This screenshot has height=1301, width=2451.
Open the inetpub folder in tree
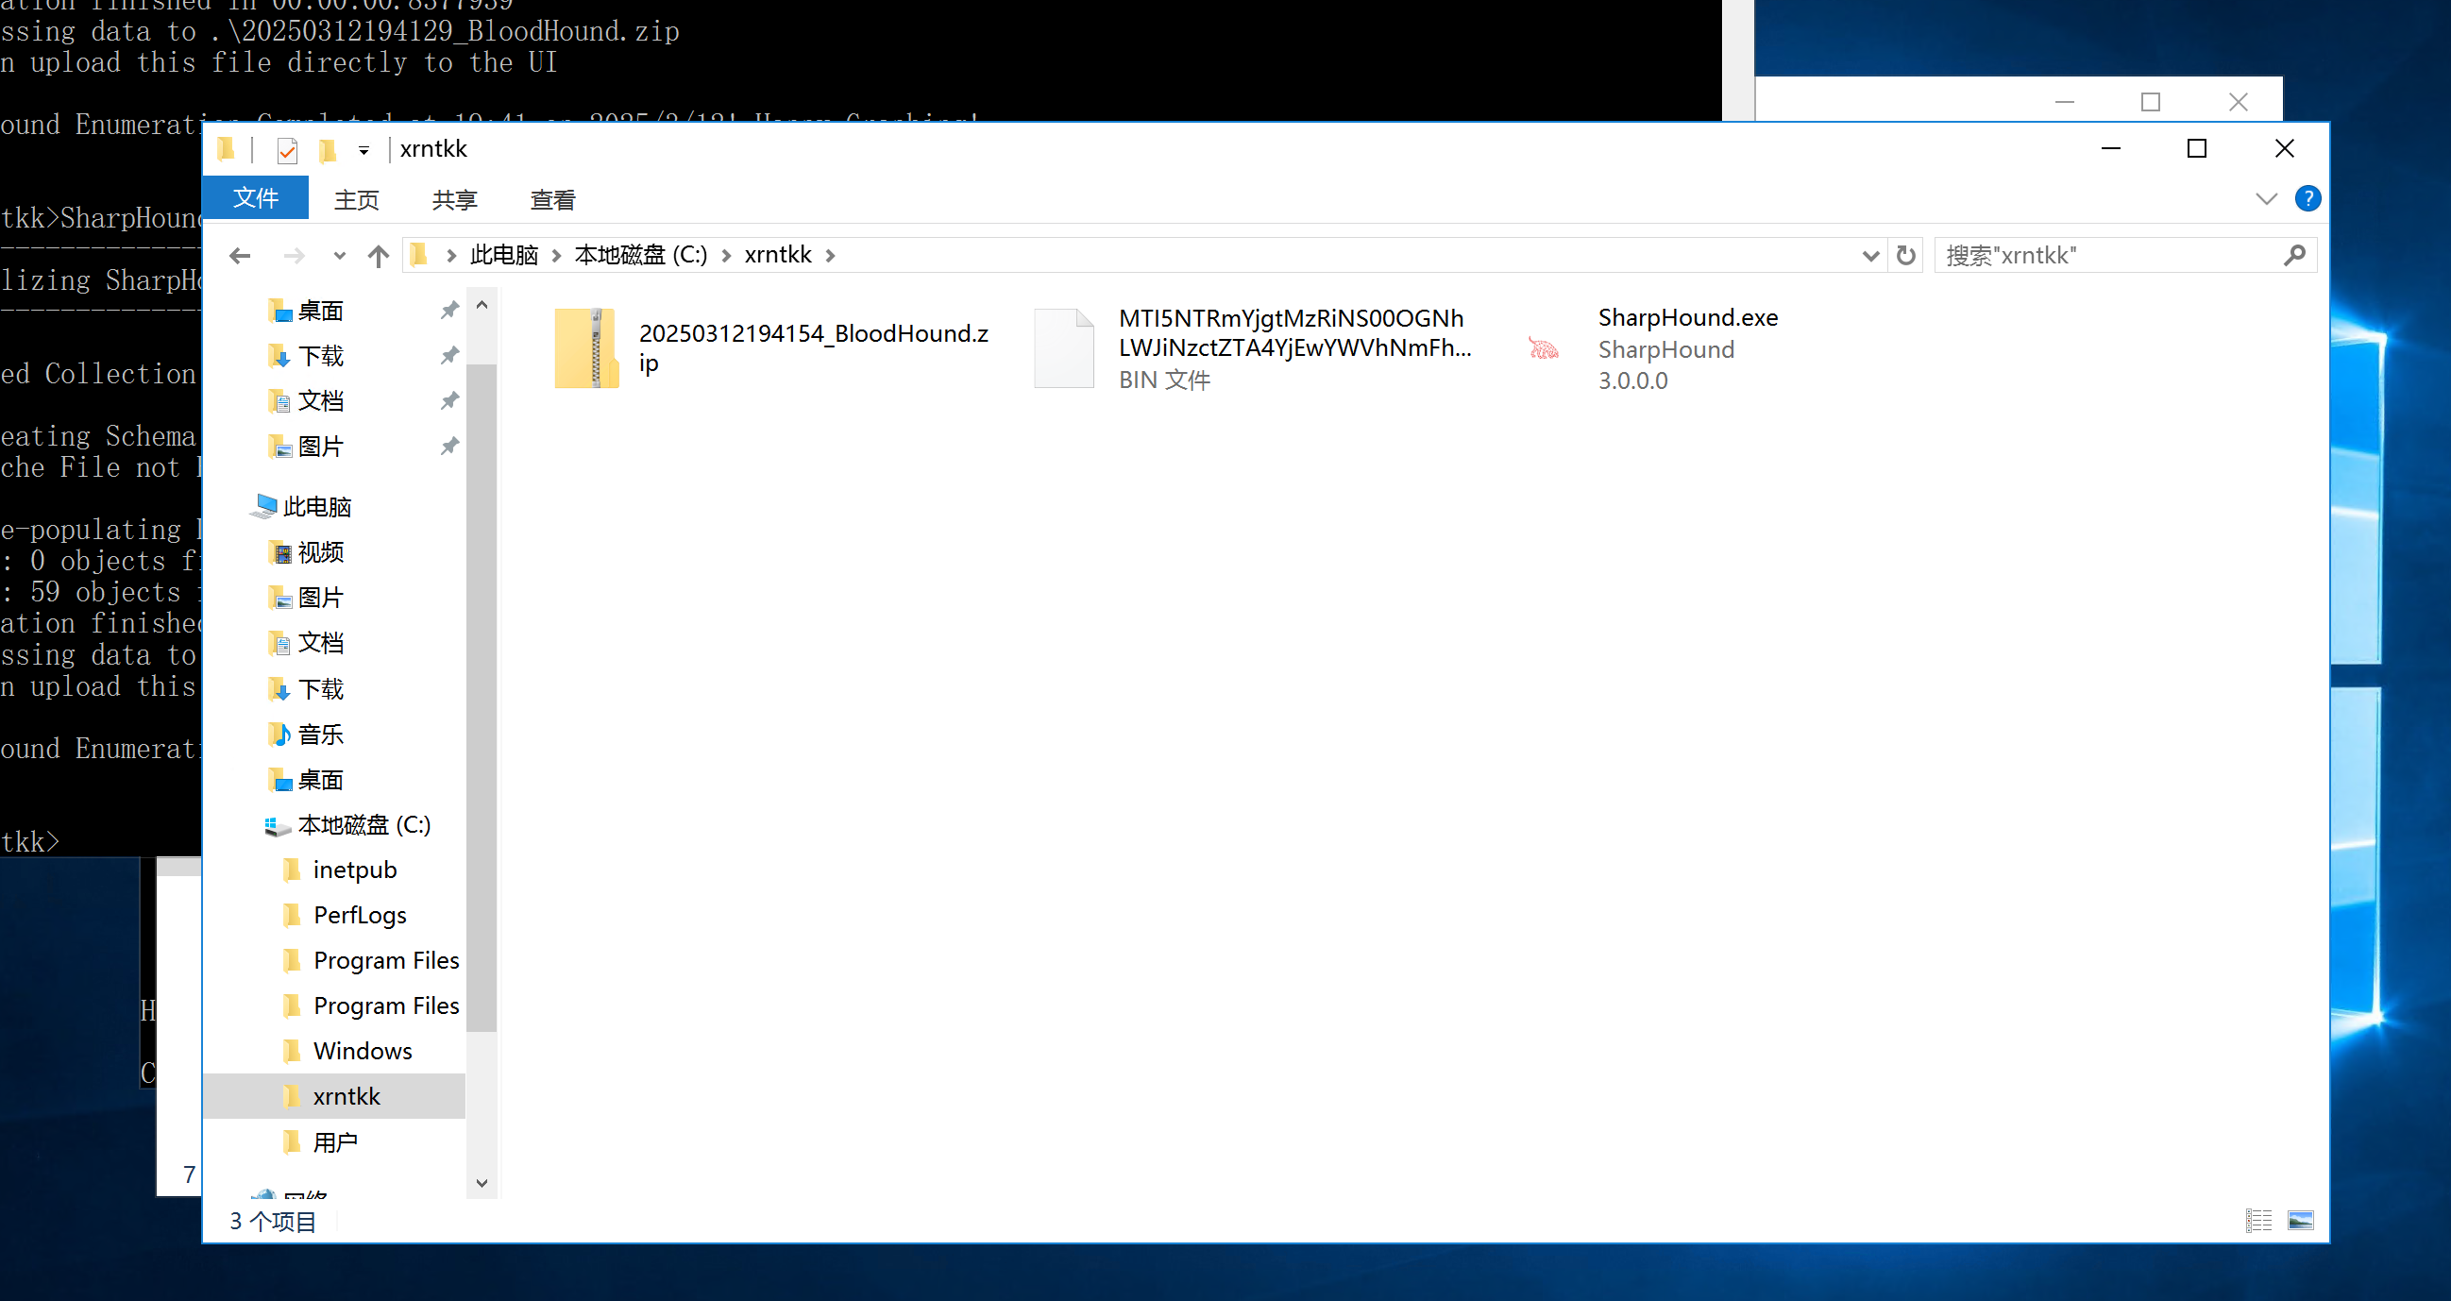354,869
